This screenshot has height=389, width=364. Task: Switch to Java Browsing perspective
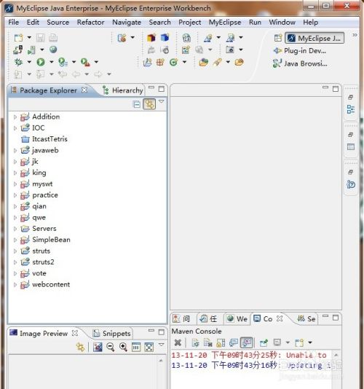[300, 63]
